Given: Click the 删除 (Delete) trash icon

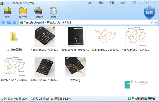Looking at the screenshot, I should tap(53, 11).
